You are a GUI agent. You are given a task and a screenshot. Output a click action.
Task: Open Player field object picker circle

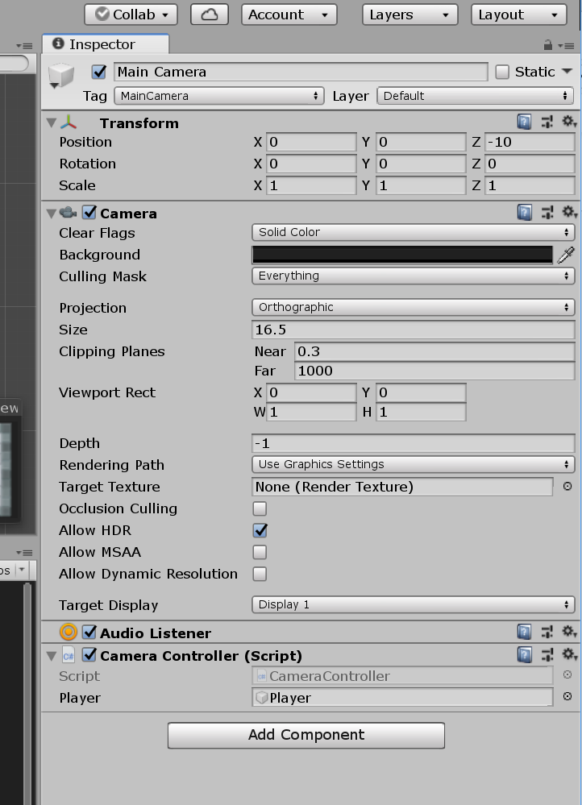point(567,697)
